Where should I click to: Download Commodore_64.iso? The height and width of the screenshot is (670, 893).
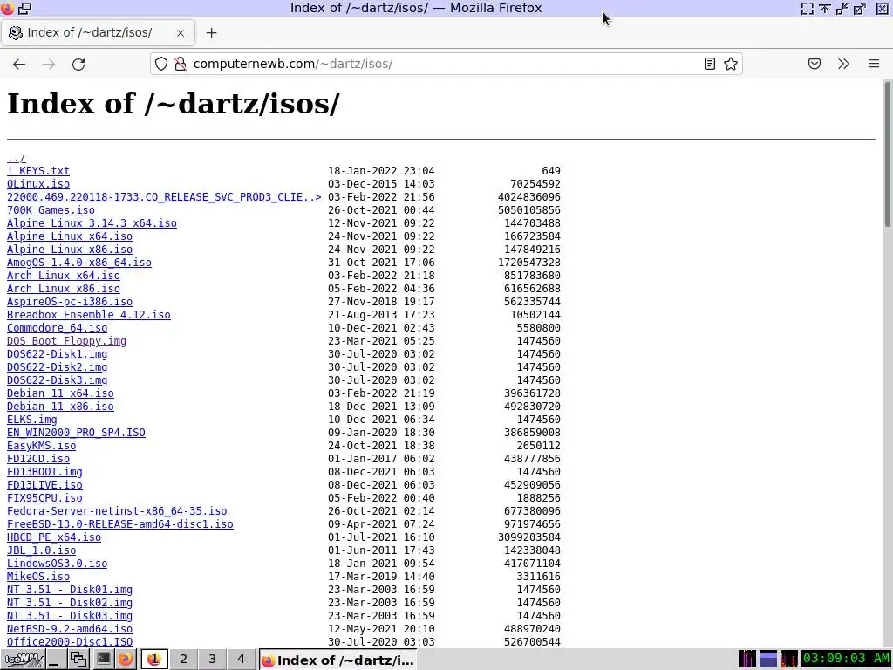pyautogui.click(x=57, y=328)
